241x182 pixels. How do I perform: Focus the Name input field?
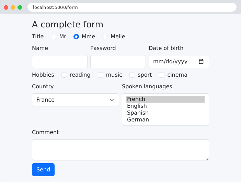point(60,62)
